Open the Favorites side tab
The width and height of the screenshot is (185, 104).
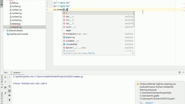2,98
